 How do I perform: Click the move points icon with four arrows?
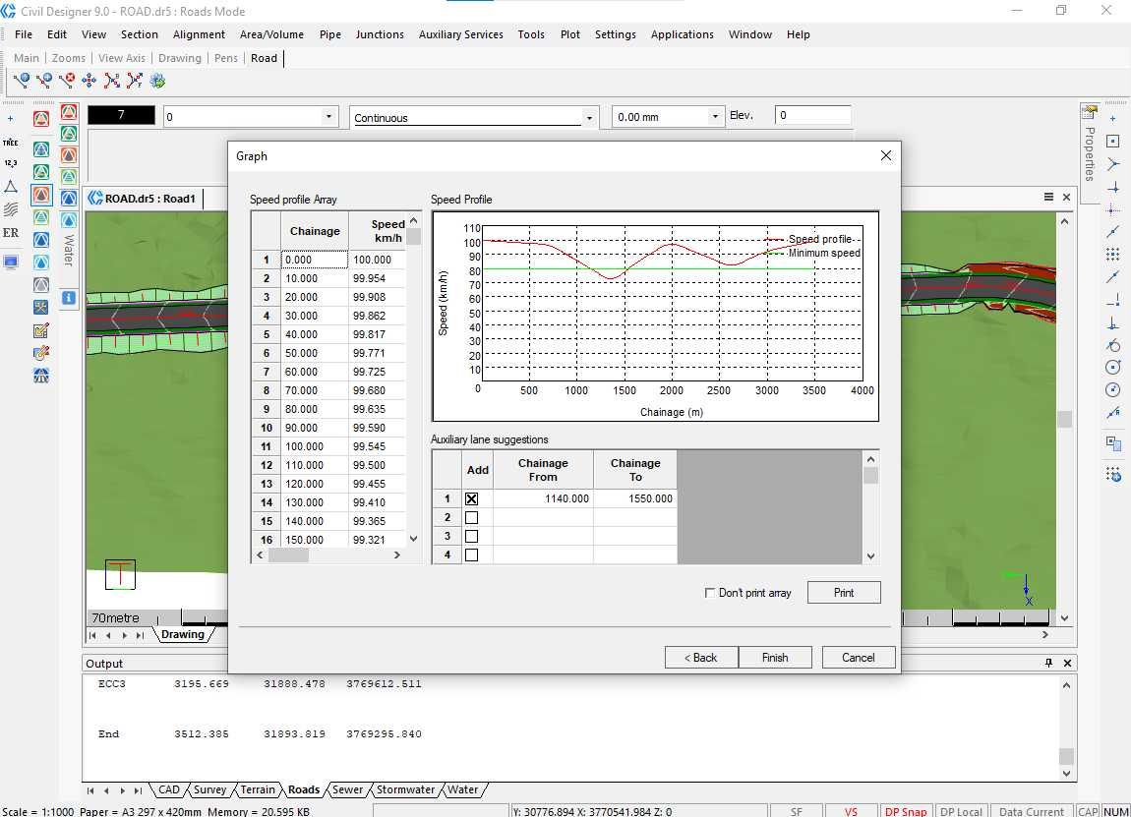click(89, 80)
